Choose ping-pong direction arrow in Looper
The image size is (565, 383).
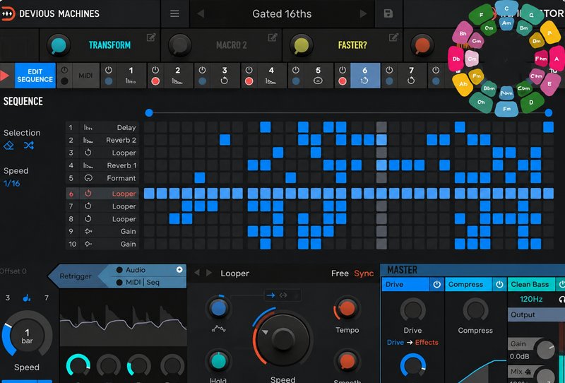(x=283, y=295)
